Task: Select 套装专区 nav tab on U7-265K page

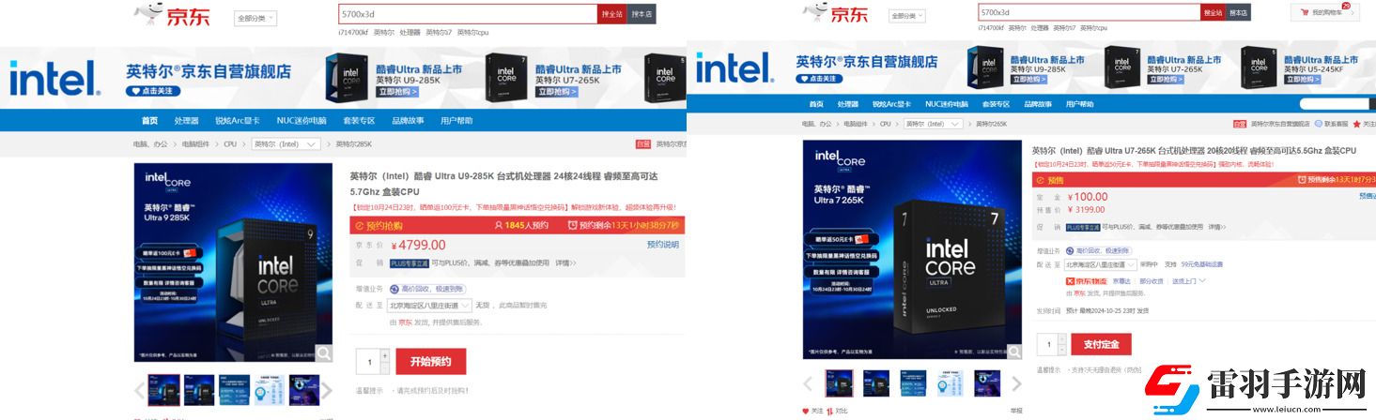Action: (997, 104)
